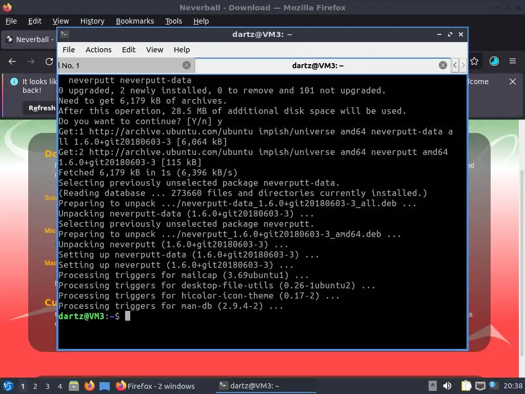Go back with Firefox back arrow
Screen dimensions: 525x394
click(x=12, y=62)
